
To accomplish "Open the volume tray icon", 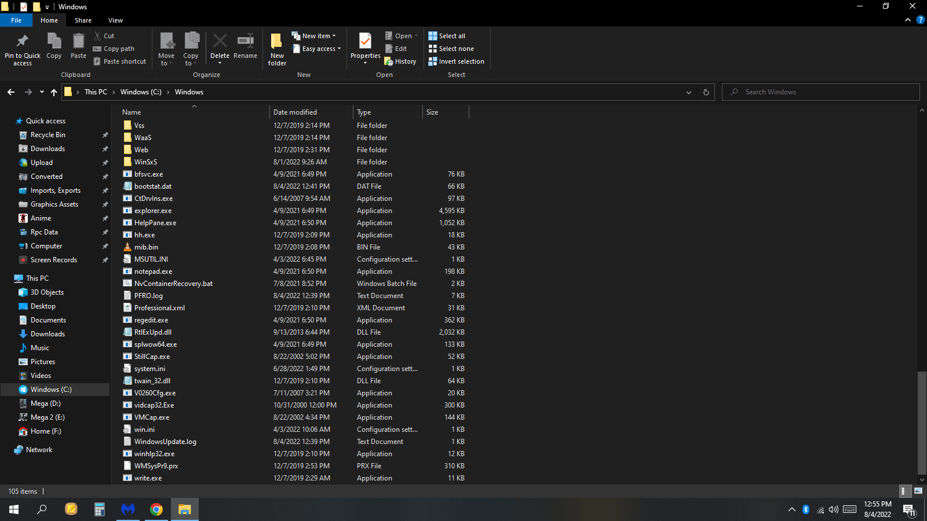I will (x=834, y=509).
